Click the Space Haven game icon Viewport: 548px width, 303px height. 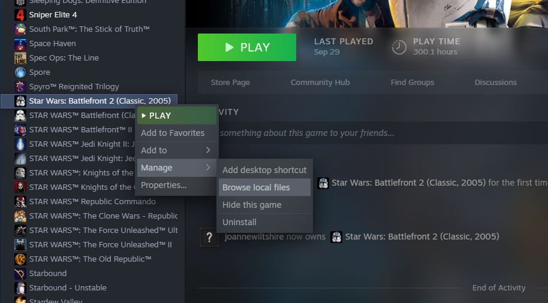[x=20, y=44]
